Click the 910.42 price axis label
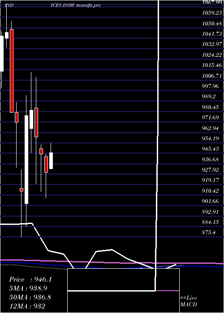The height and width of the screenshot is (313, 224). pos(211,191)
